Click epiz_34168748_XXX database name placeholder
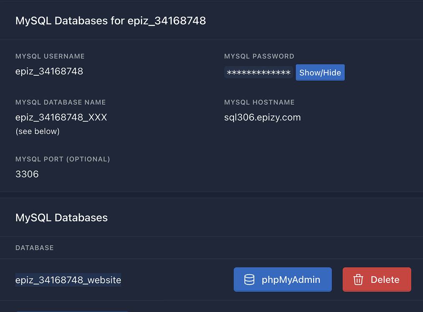Viewport: 423px width, 312px height. [x=61, y=117]
